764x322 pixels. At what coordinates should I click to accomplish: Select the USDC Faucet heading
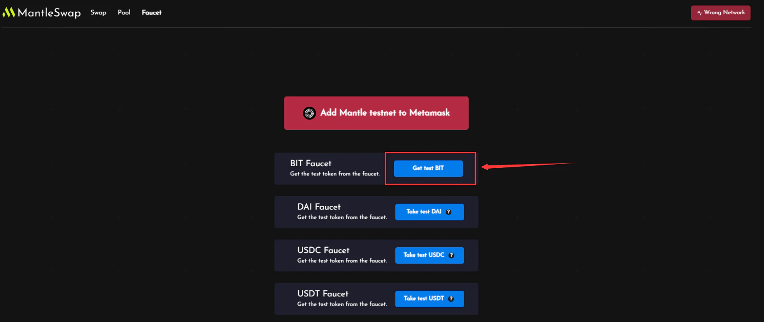pos(323,250)
